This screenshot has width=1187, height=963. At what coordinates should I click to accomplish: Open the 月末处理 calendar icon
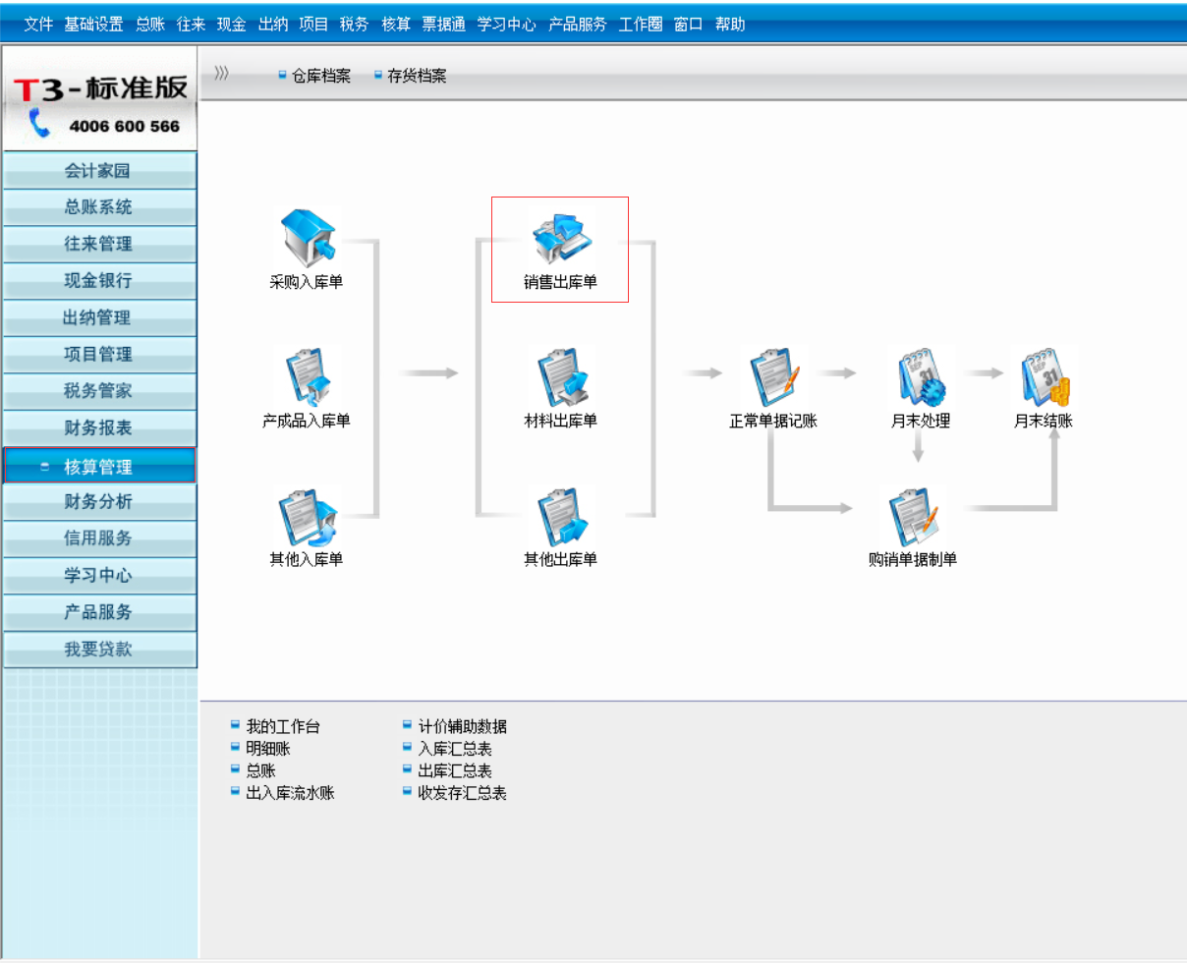pyautogui.click(x=921, y=376)
